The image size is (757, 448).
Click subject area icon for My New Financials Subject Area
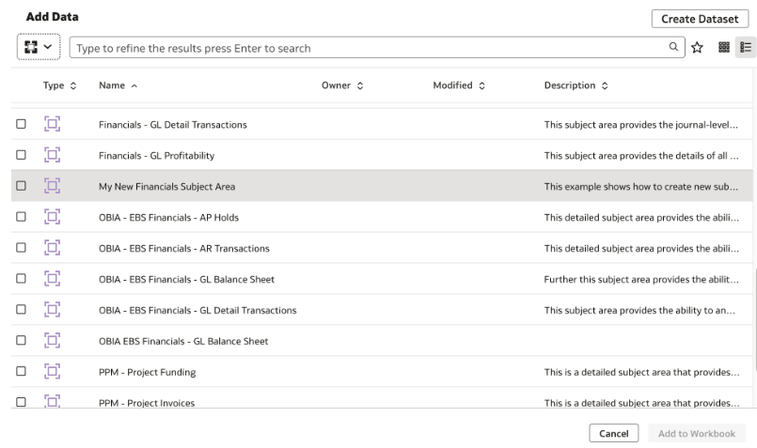point(52,186)
